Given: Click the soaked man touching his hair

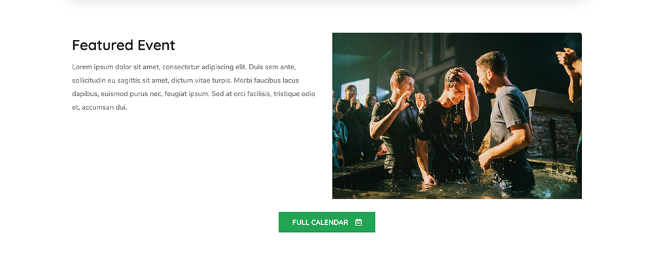Looking at the screenshot, I should (449, 125).
